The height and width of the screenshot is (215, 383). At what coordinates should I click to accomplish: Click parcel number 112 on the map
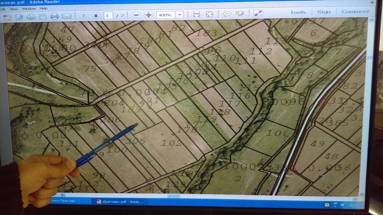pyautogui.click(x=261, y=52)
